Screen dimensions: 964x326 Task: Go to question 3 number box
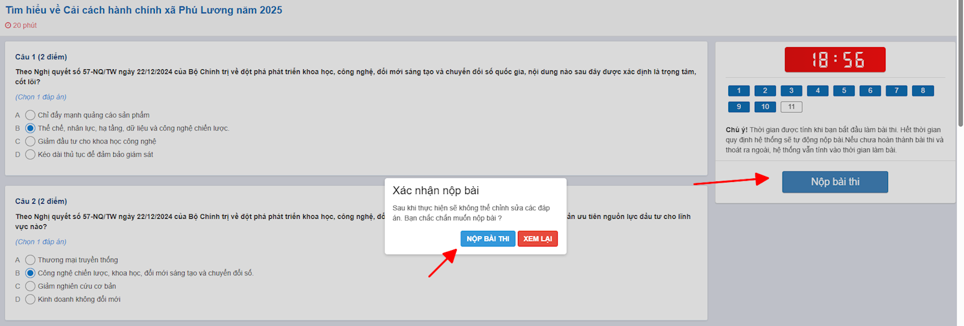point(791,91)
